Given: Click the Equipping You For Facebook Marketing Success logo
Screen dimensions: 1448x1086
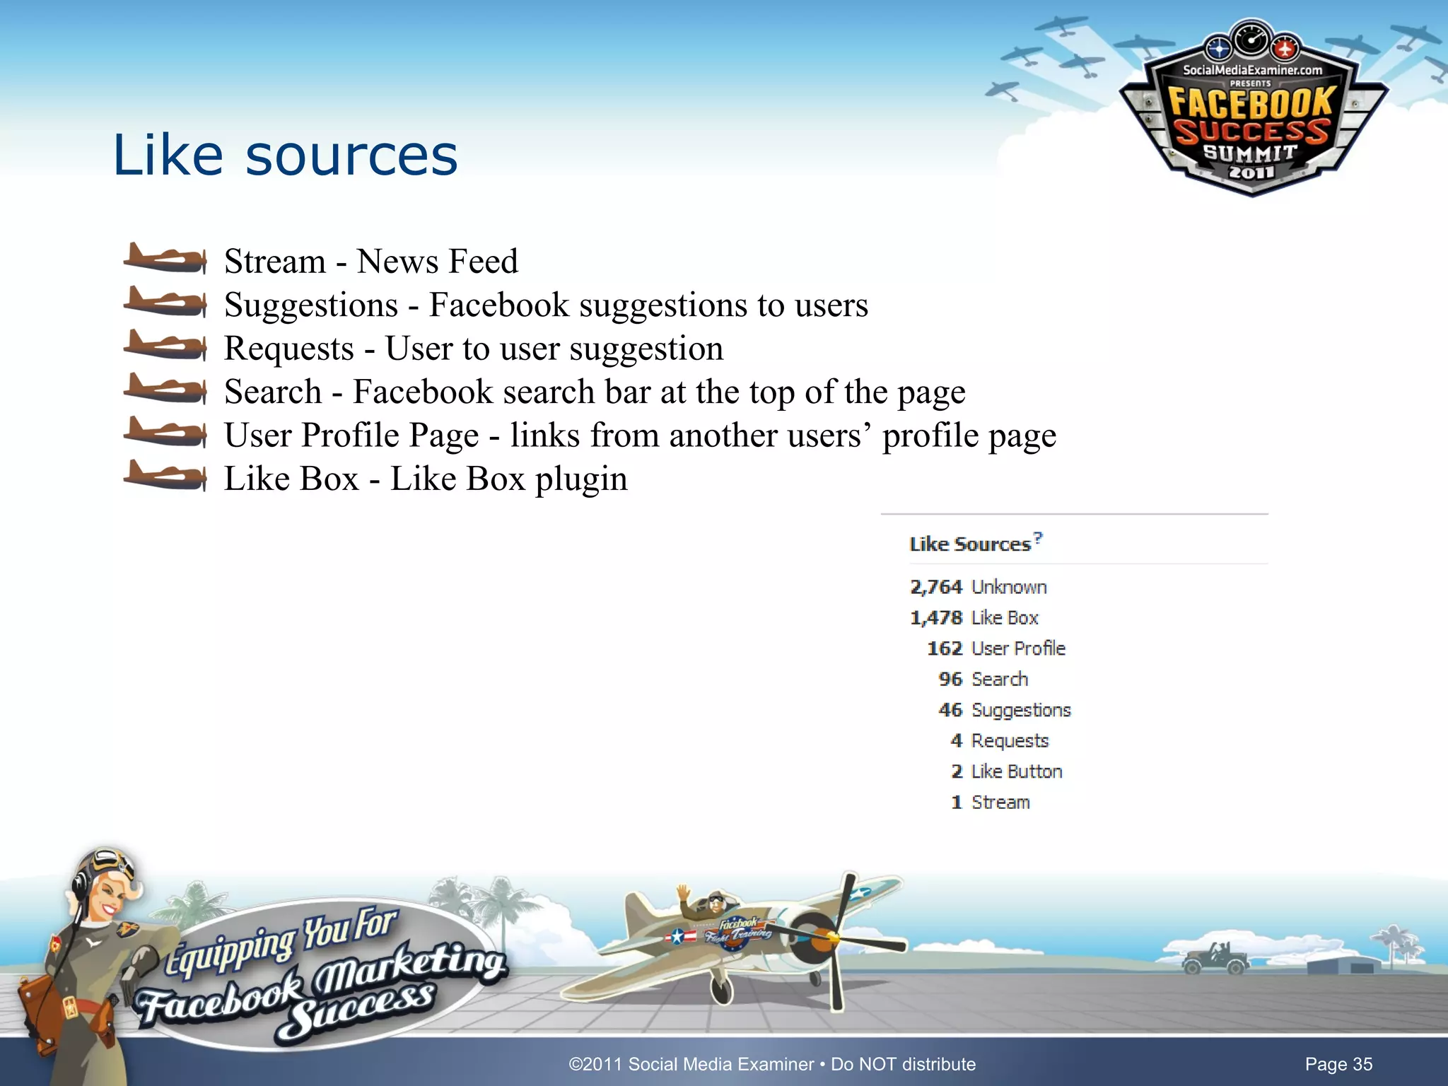Looking at the screenshot, I should (322, 974).
